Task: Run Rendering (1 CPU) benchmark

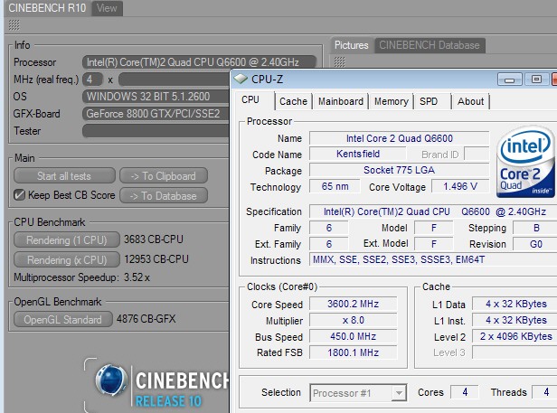Action: coord(67,240)
